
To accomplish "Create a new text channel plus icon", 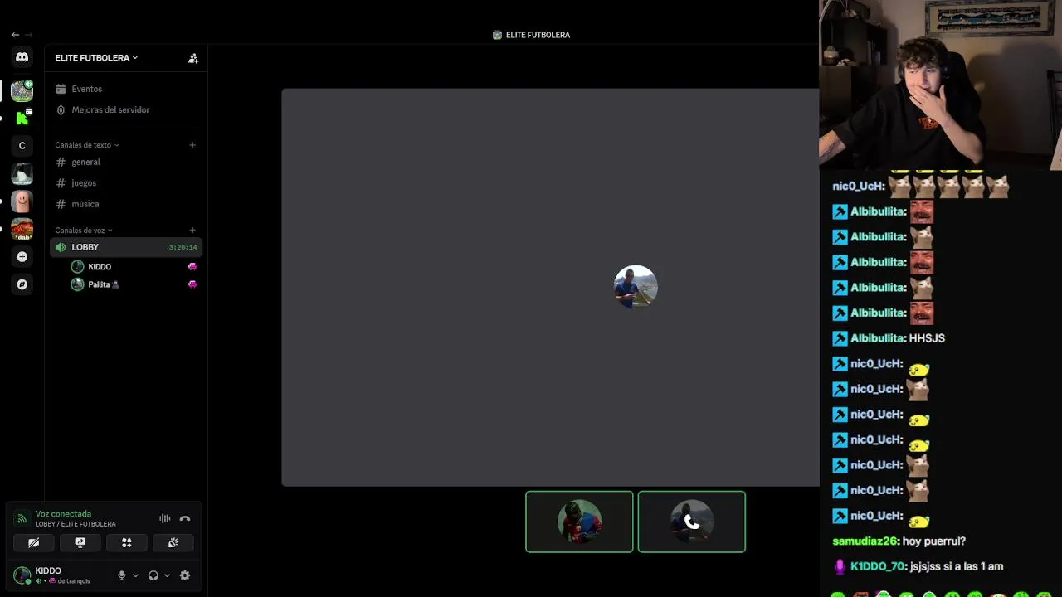I will pyautogui.click(x=192, y=145).
